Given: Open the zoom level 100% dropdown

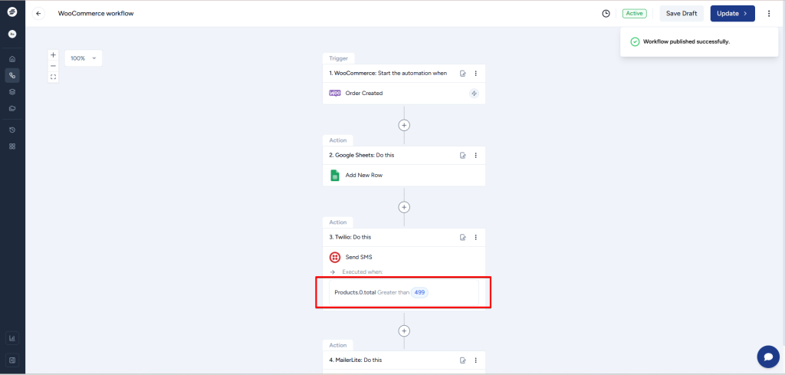Looking at the screenshot, I should coord(83,58).
